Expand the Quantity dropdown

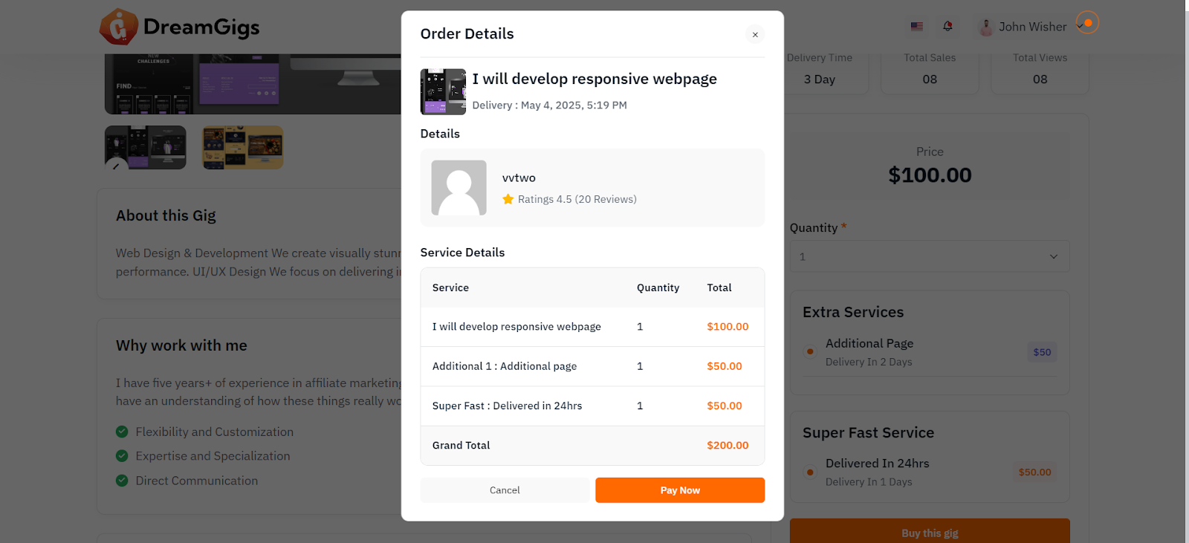pos(929,256)
